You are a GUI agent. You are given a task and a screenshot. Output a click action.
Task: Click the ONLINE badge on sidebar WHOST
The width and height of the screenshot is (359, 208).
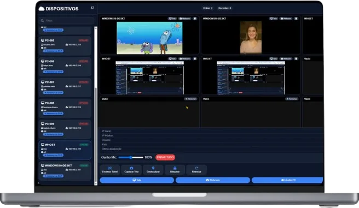84,145
